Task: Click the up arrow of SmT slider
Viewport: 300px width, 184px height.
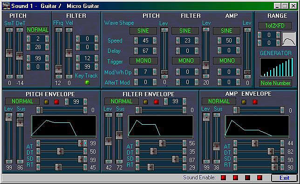Action: click(x=9, y=30)
